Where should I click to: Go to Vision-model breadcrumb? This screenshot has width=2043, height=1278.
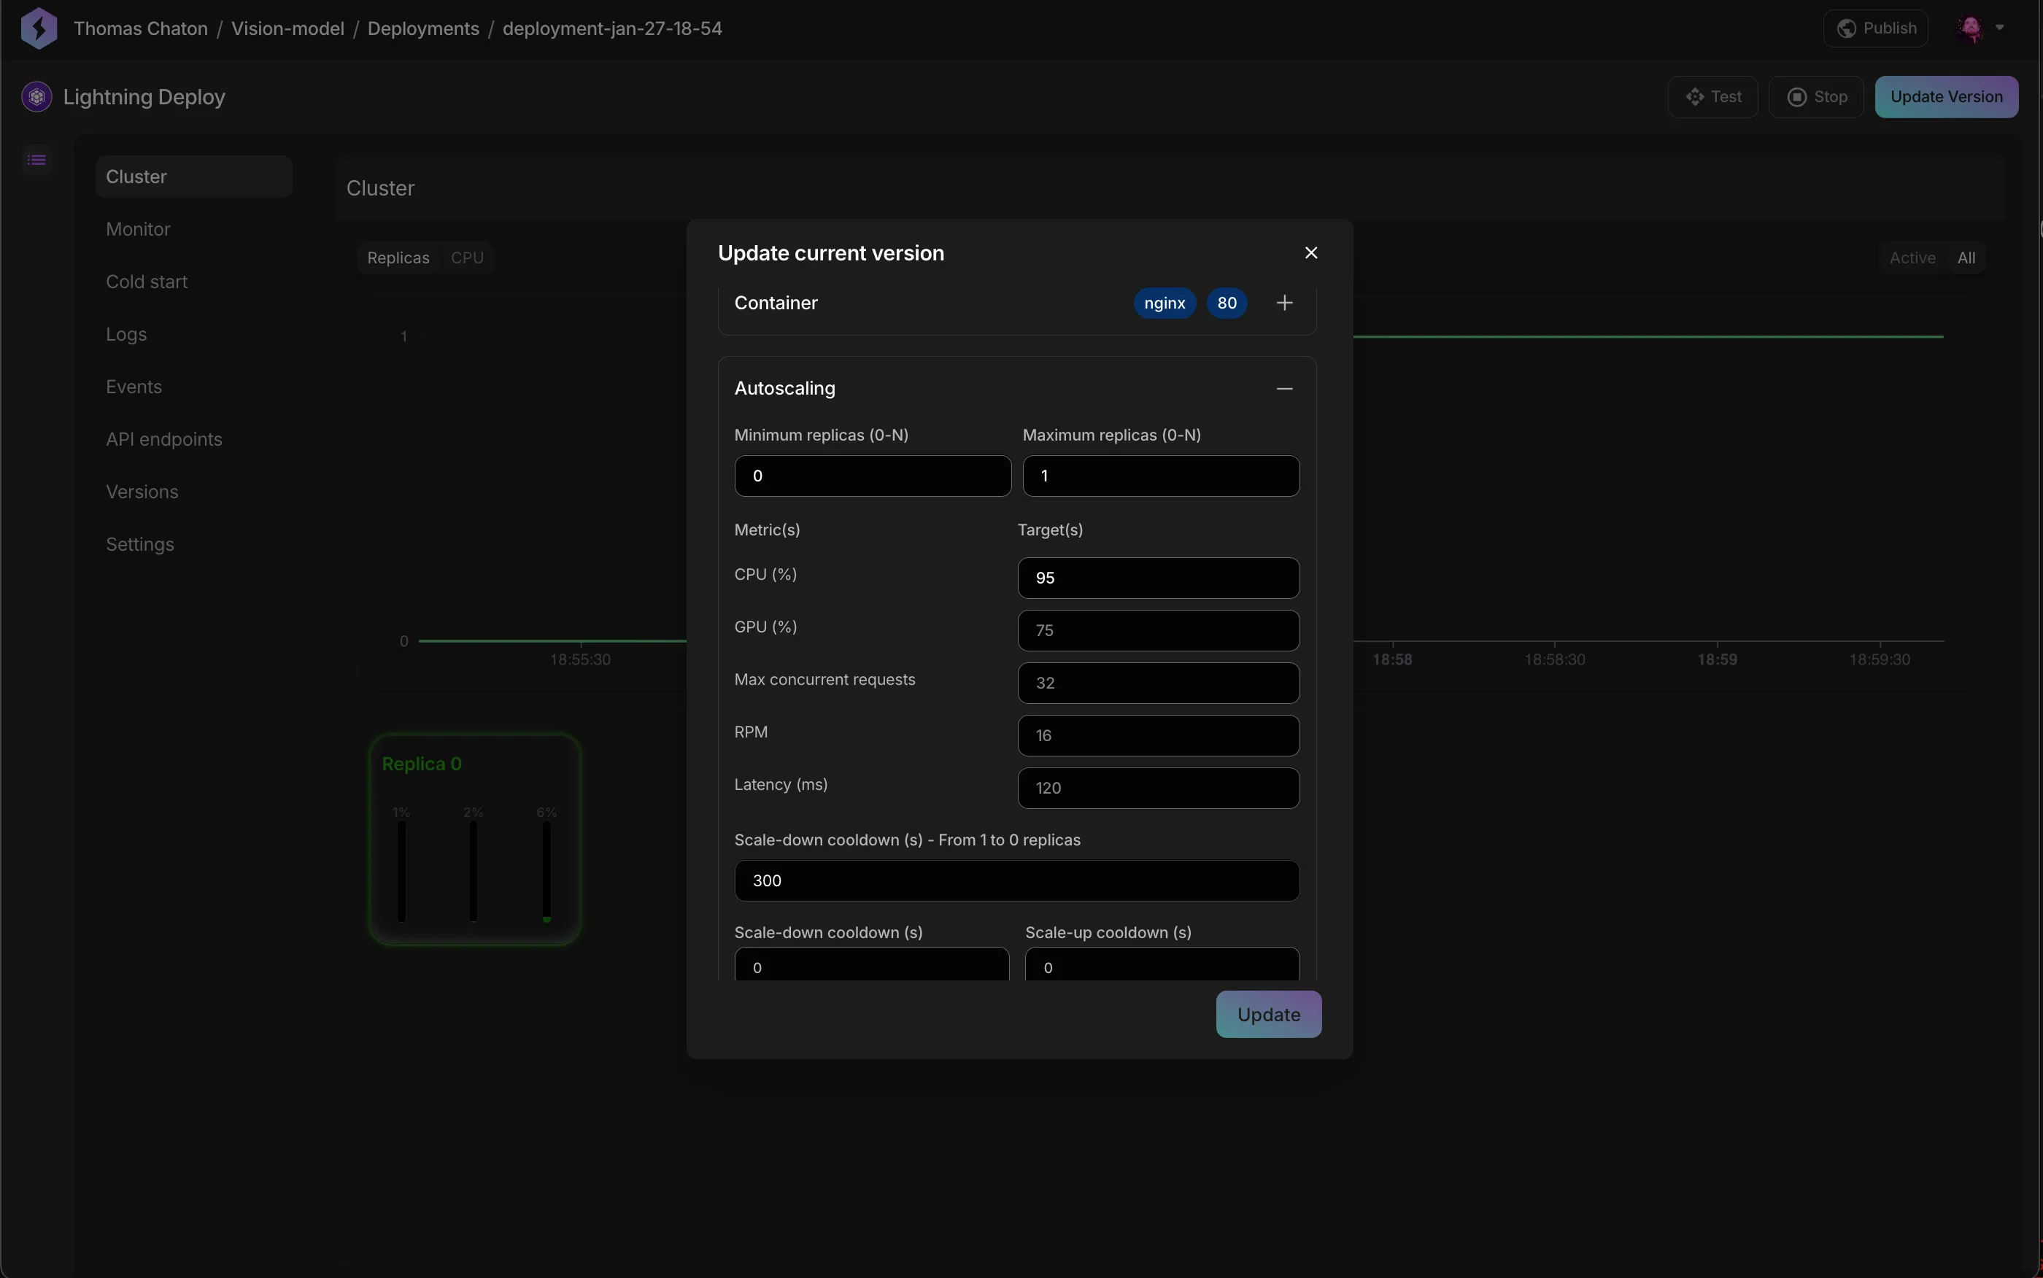coord(287,28)
